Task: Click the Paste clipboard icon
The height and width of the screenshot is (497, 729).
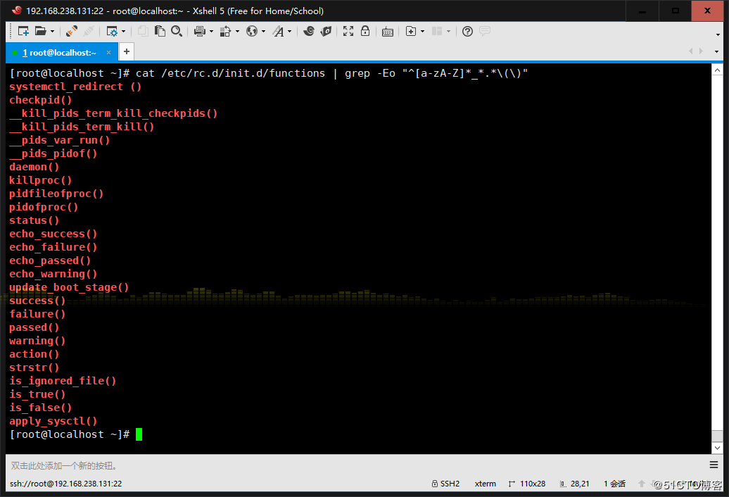Action: [160, 31]
